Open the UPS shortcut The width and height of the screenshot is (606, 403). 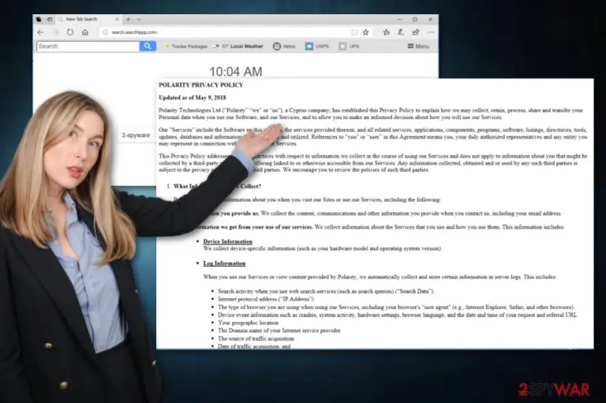click(x=349, y=47)
